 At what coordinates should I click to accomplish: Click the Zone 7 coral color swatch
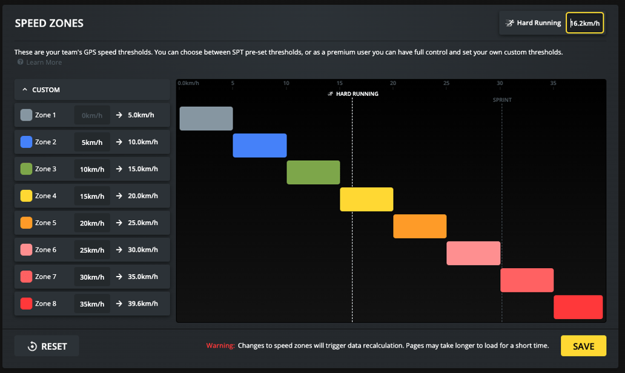tap(26, 277)
